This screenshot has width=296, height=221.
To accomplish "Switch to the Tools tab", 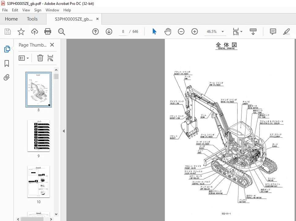I will 32,19.
